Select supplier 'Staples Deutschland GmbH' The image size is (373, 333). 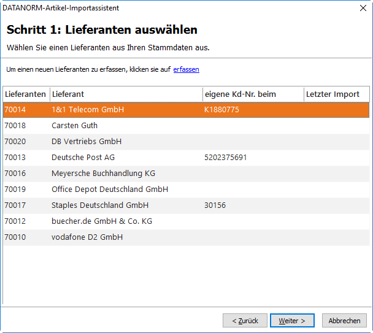click(186, 205)
